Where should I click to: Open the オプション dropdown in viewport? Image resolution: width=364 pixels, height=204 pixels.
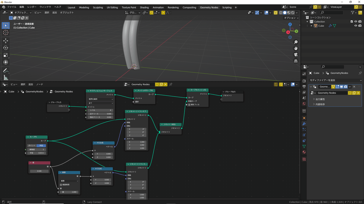coord(291,18)
